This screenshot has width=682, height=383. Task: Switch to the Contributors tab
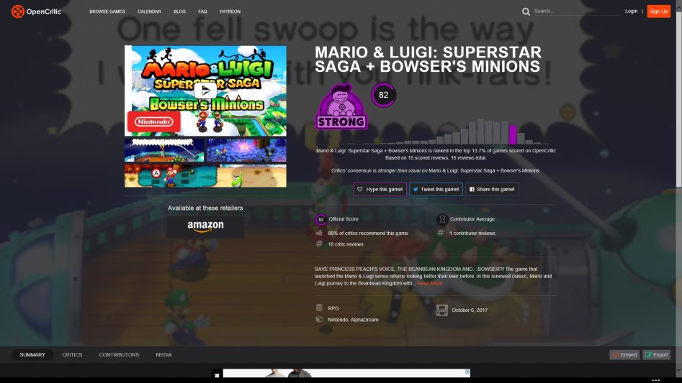point(119,355)
